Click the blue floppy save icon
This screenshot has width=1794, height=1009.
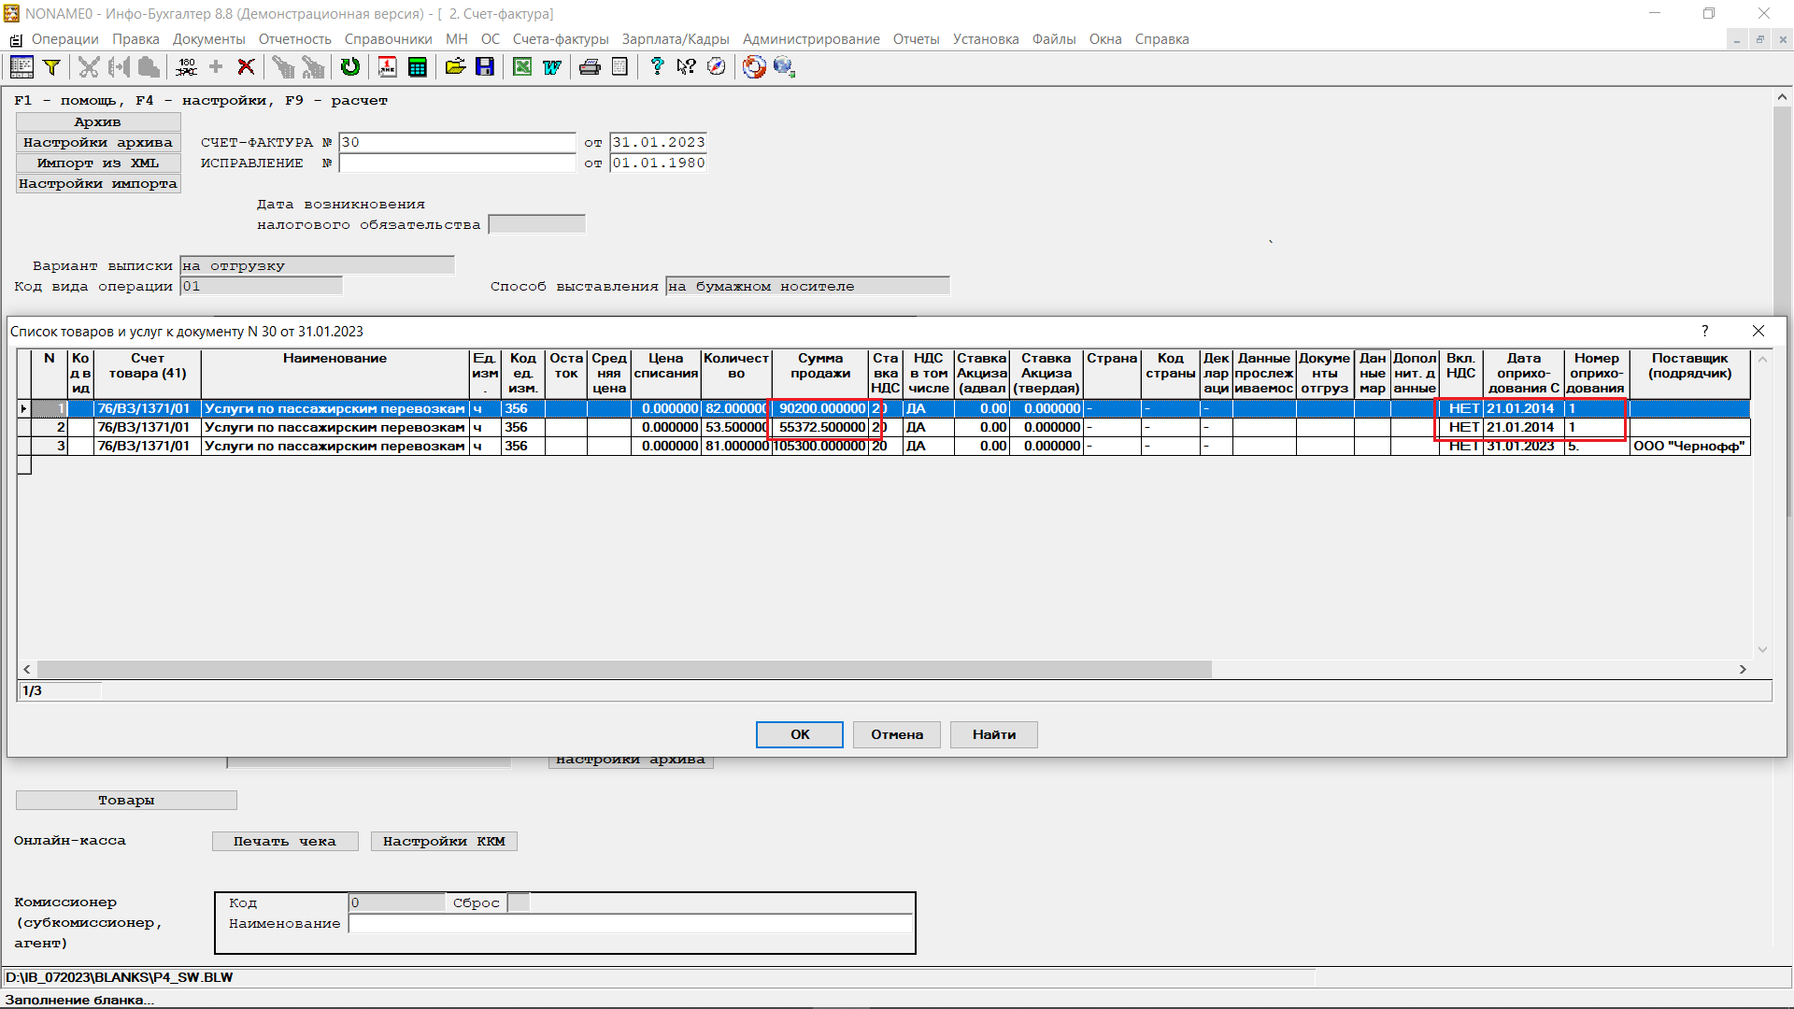click(485, 66)
